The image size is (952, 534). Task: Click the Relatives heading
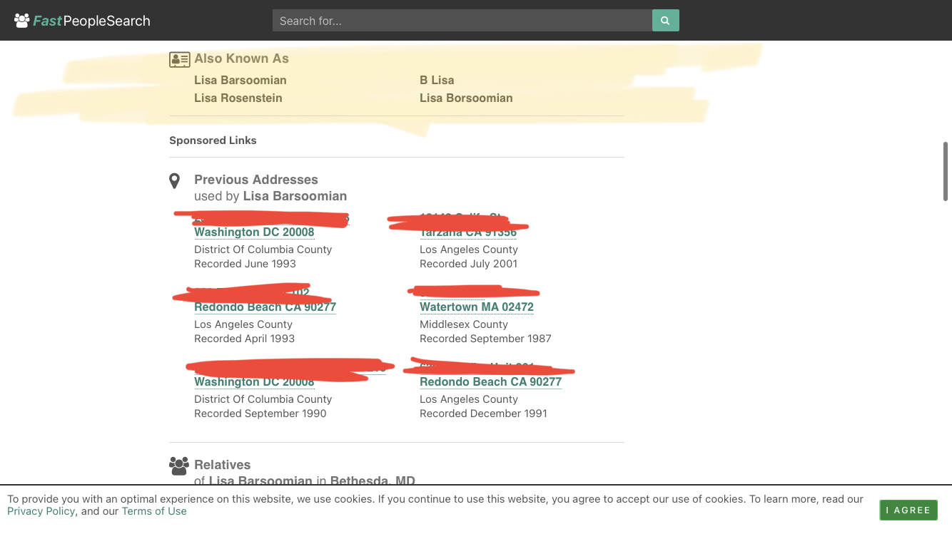click(223, 465)
